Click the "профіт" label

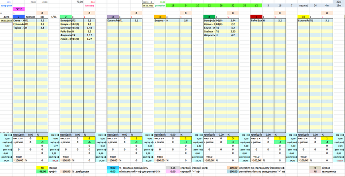click(53, 171)
